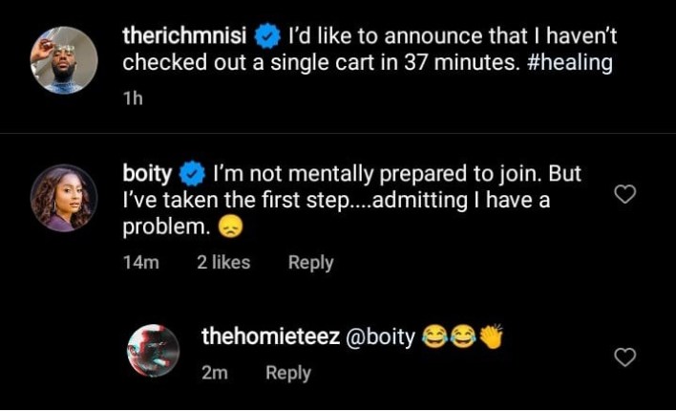Tap the thehomieteez username

[271, 336]
